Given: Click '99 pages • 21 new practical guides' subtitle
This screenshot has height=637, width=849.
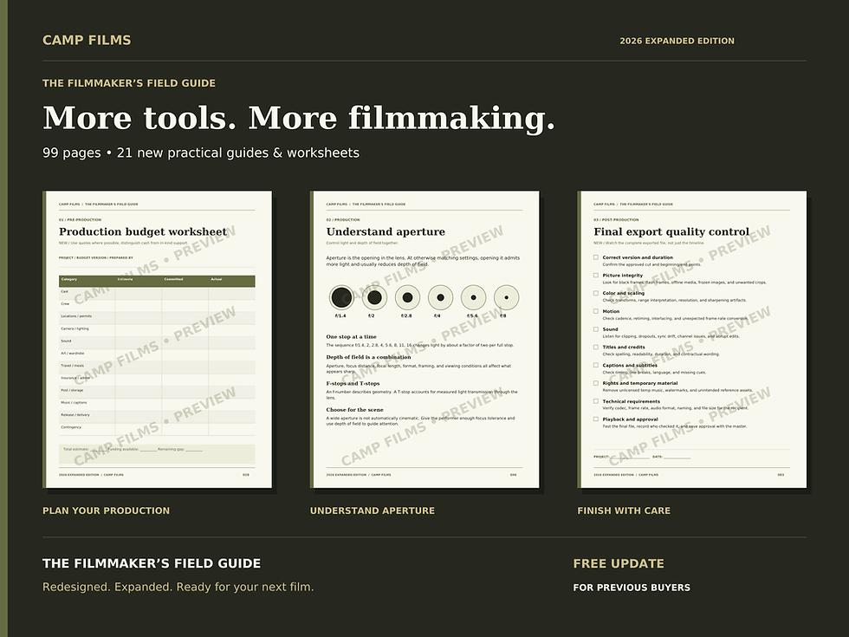Looking at the screenshot, I should point(201,153).
